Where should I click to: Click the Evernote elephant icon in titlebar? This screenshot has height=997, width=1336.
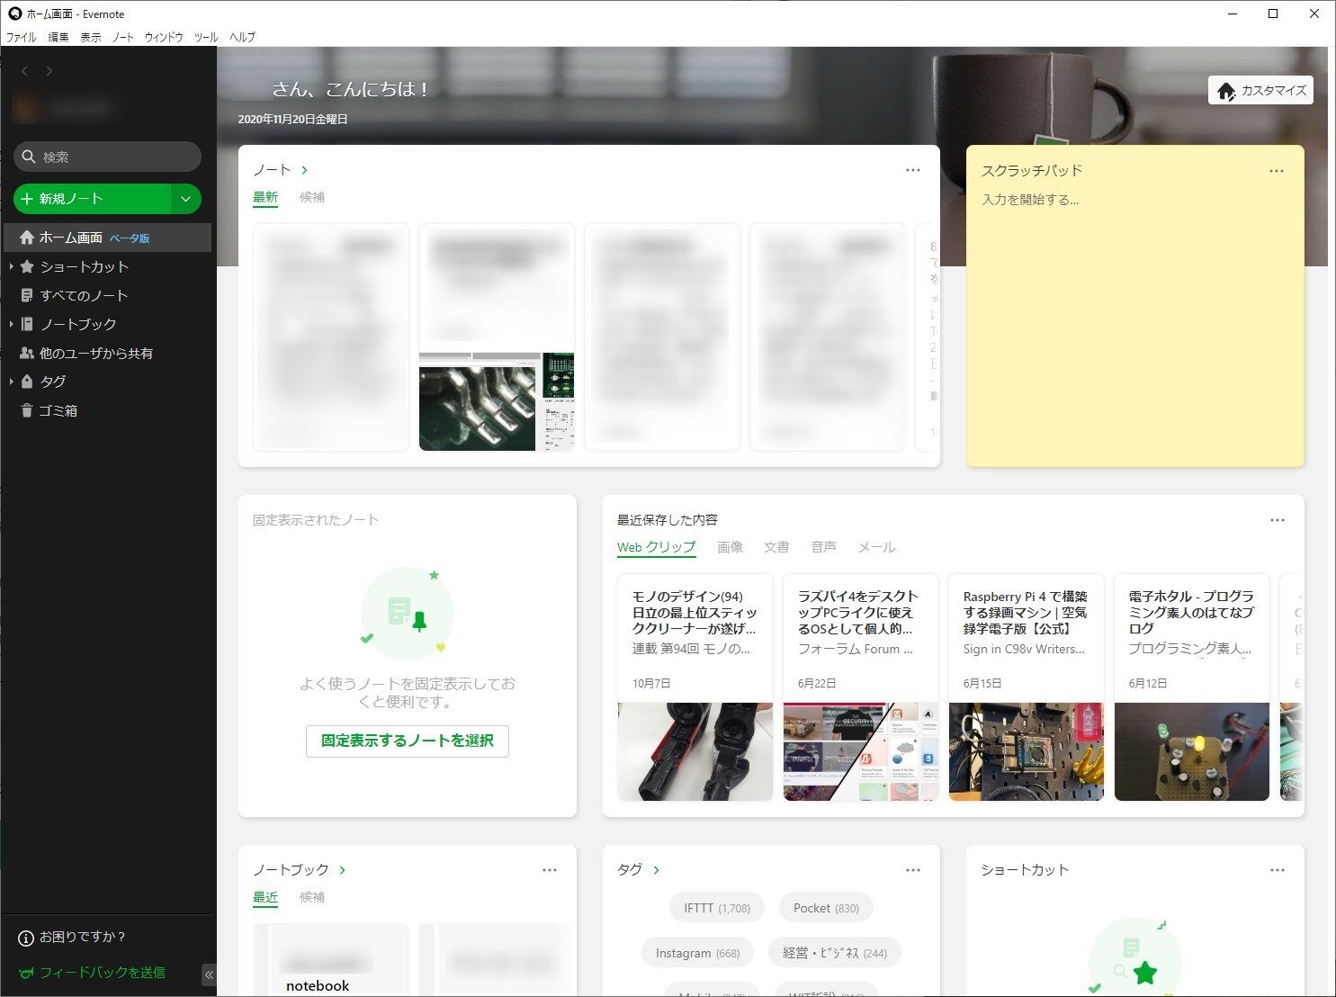click(14, 13)
